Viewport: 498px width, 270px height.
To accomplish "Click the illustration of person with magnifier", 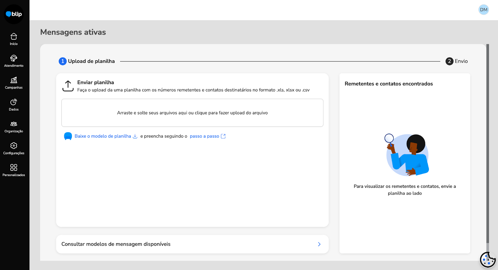I will (407, 155).
